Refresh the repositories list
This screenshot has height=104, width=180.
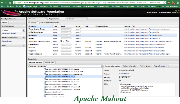point(32,22)
